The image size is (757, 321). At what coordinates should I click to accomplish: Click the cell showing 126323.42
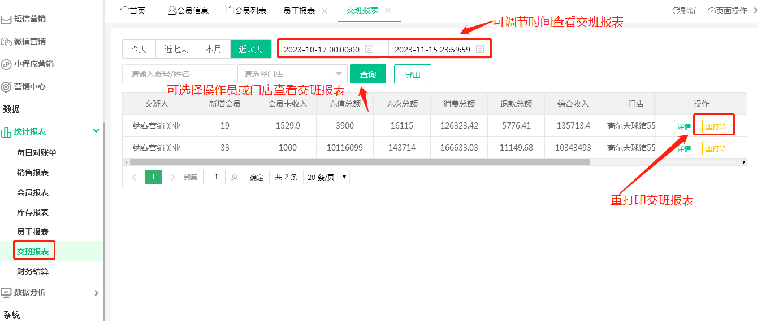pyautogui.click(x=459, y=126)
